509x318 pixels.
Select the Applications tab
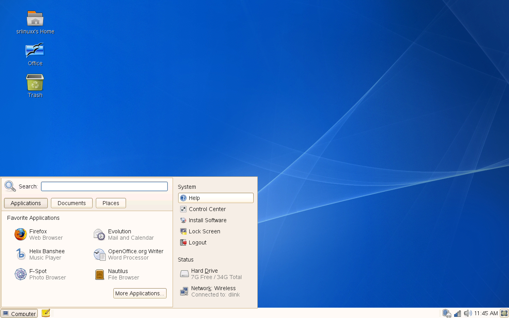(x=26, y=203)
